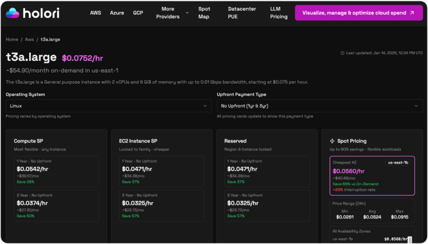Click the holori cloud logo icon
This screenshot has height=244, width=428.
tap(13, 13)
